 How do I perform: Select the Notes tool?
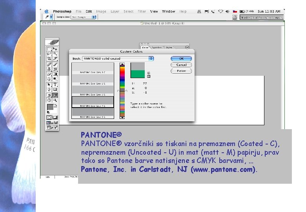(x=49, y=95)
